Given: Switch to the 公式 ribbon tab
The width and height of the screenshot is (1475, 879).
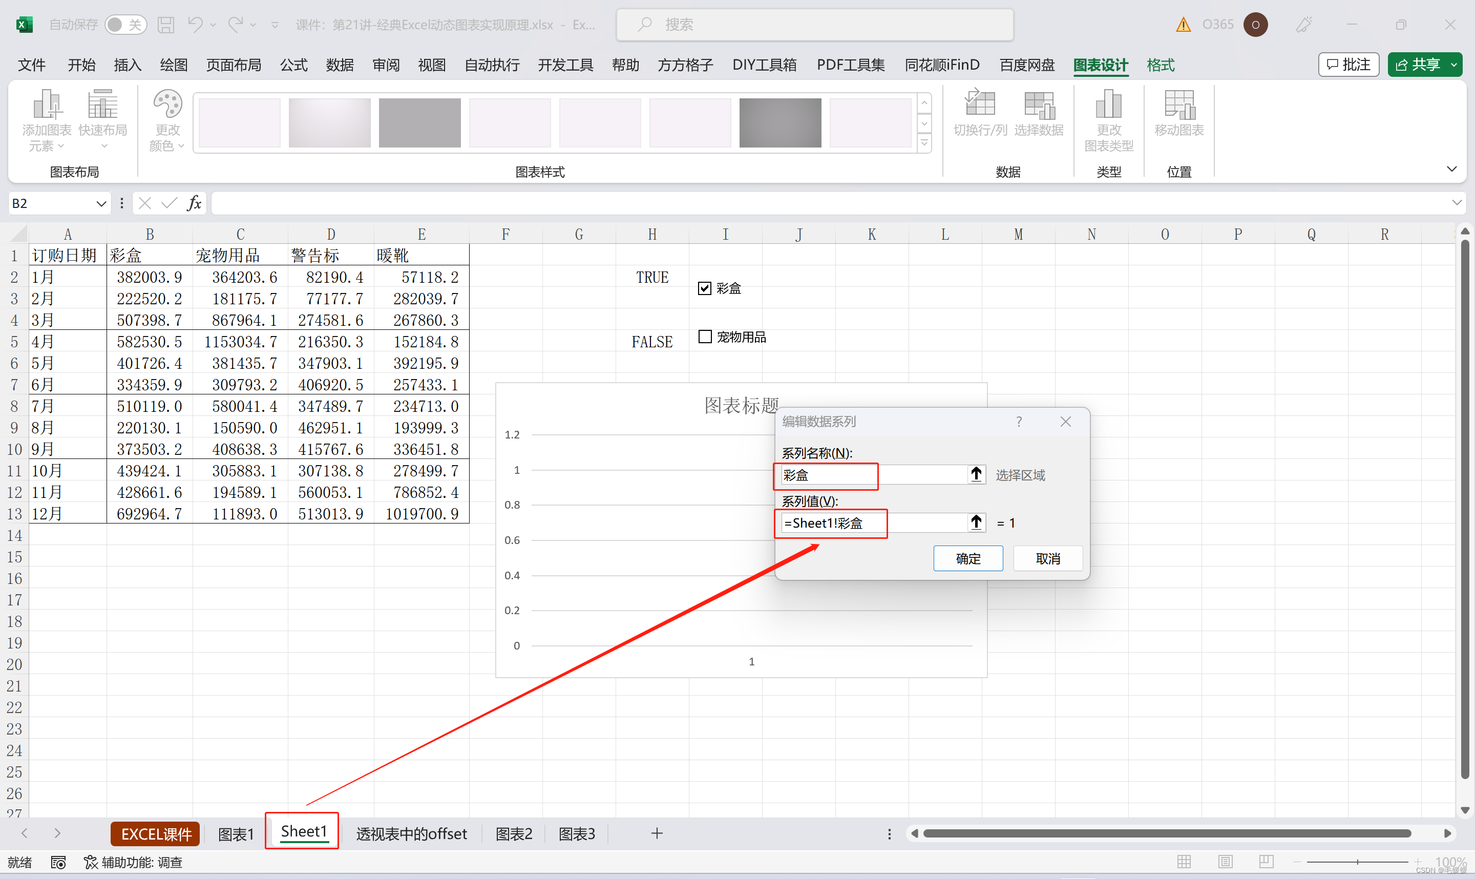Looking at the screenshot, I should [x=293, y=65].
